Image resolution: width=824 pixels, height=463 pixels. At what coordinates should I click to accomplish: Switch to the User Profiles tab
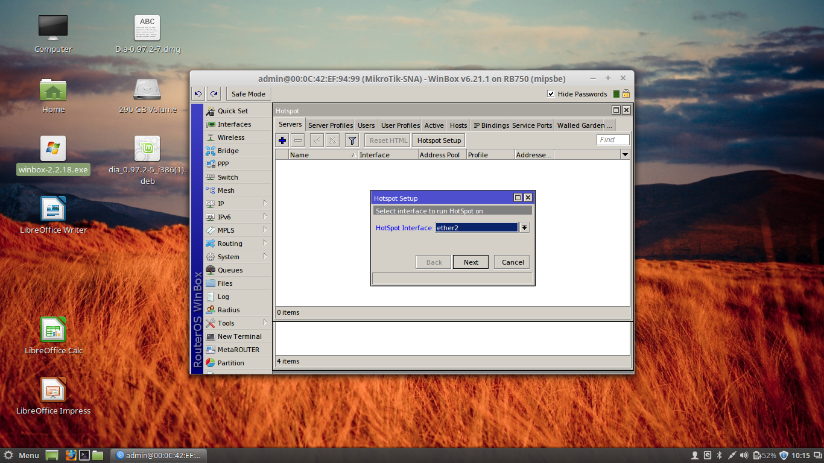coord(400,125)
